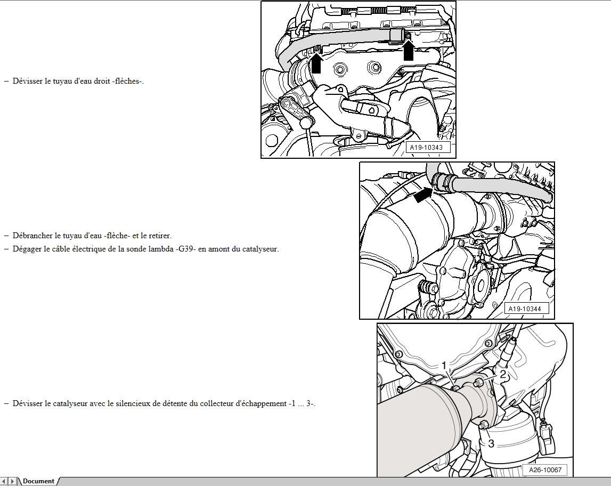Click the 'Dévisser le tuyau d'eau droit' instruction
Viewport: 611px width, 486px height.
coord(78,81)
